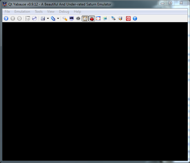
Task: Toggle the frame limiter clock button
Action: (85, 18)
